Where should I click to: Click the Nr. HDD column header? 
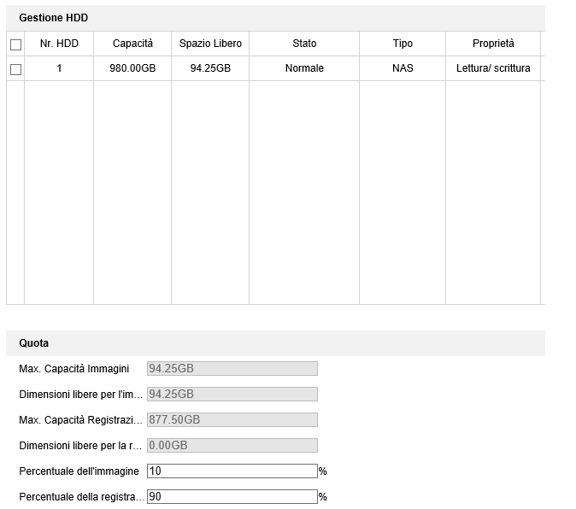point(59,44)
